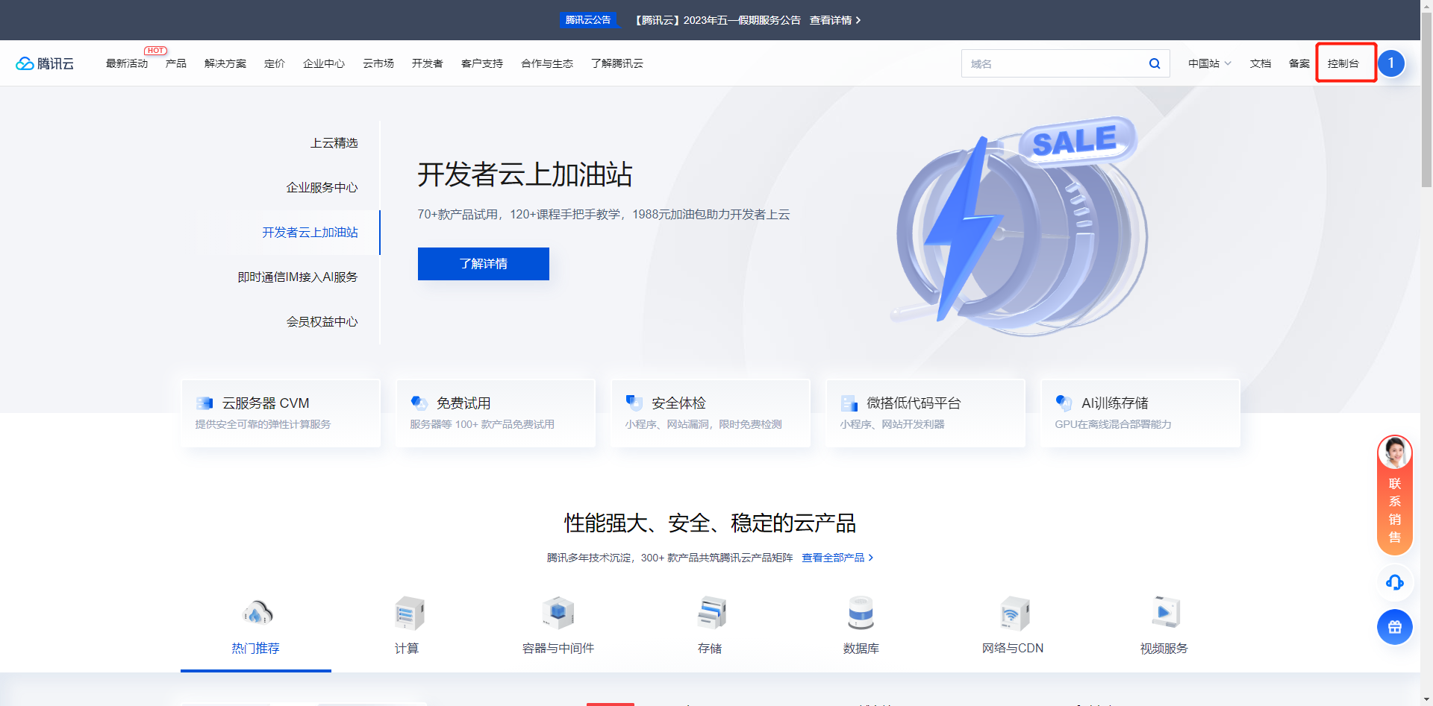Click the HOT badge on 最新活动
This screenshot has width=1433, height=706.
click(156, 51)
